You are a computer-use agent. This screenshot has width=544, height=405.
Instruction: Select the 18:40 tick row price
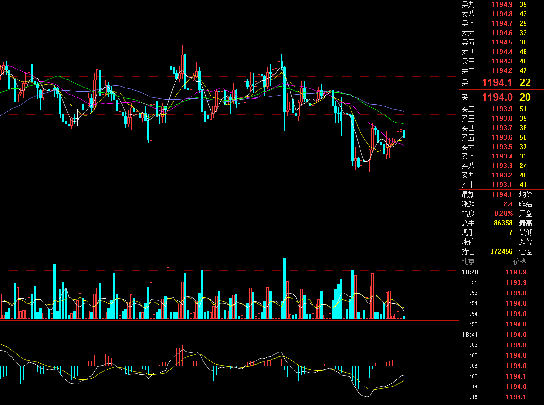tap(516, 272)
